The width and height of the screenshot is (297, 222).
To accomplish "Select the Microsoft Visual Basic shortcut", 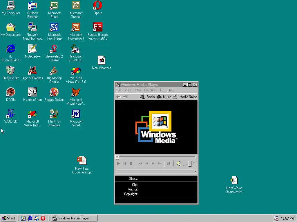I will click(76, 53).
